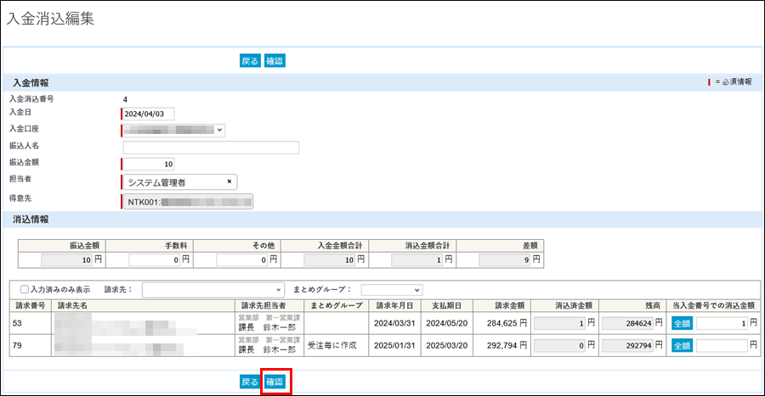Click due date 2024/05/20 cell
Viewport: 765px width, 396px height.
pos(447,323)
